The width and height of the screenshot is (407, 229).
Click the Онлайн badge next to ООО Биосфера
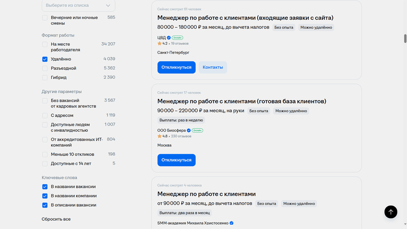(x=197, y=130)
